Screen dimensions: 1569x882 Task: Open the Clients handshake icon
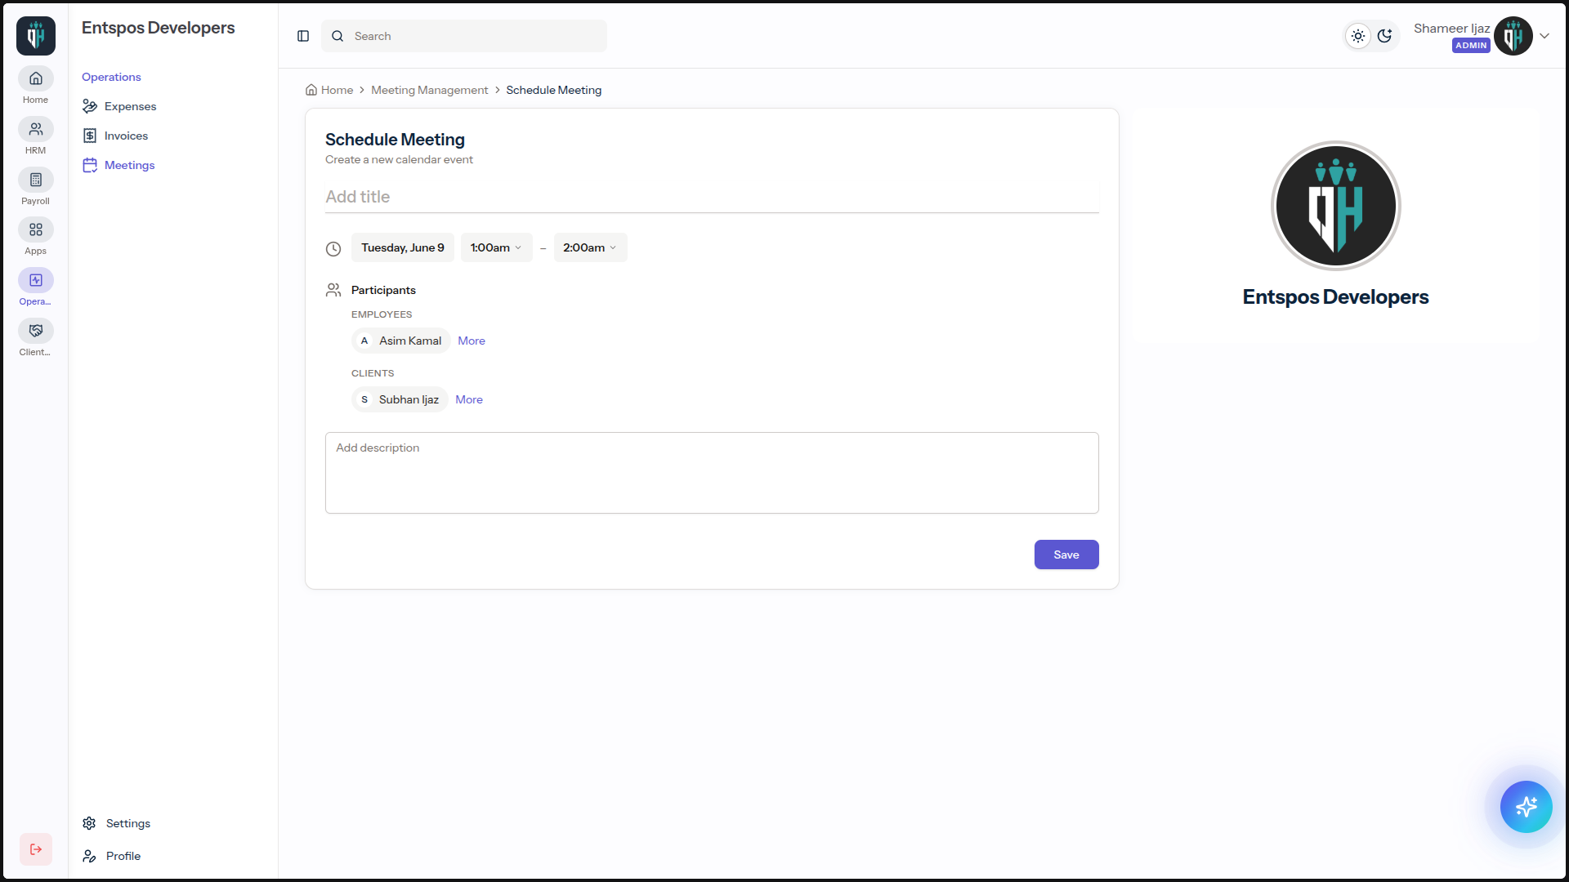[x=36, y=331]
